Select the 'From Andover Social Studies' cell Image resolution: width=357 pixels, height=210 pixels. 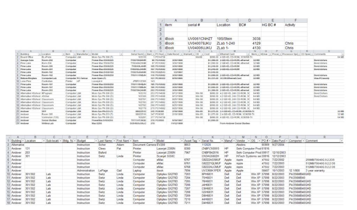235,123
